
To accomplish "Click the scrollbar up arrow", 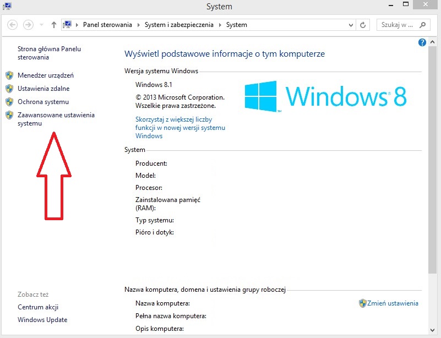I will tap(433, 42).
